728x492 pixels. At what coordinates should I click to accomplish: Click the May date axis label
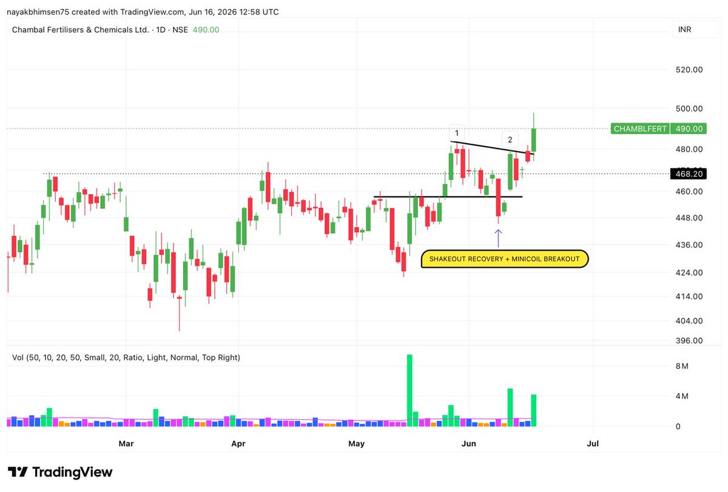point(357,444)
